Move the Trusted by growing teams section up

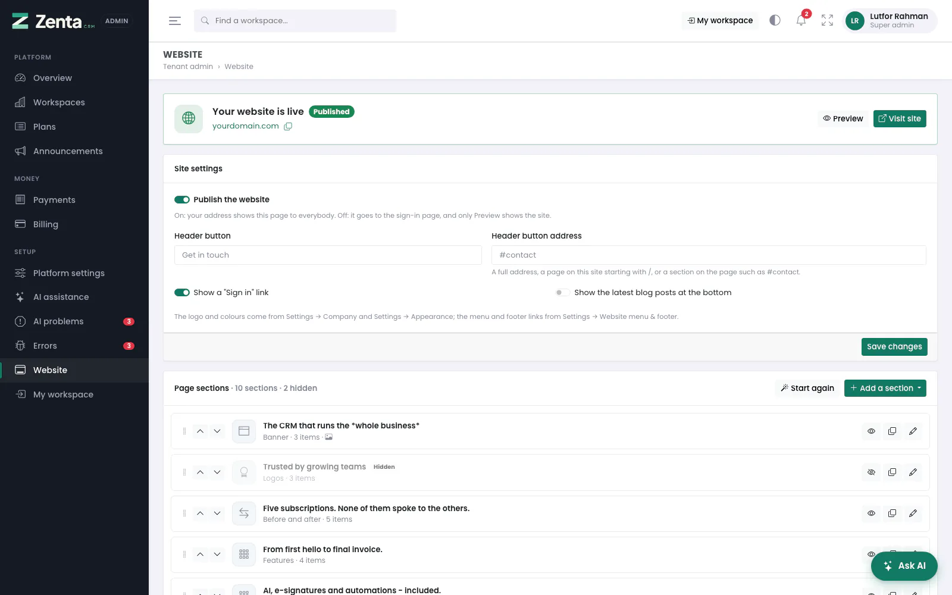coord(201,472)
